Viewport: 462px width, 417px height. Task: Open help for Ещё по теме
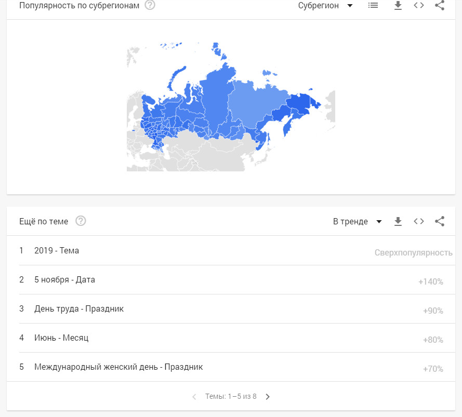click(x=81, y=221)
